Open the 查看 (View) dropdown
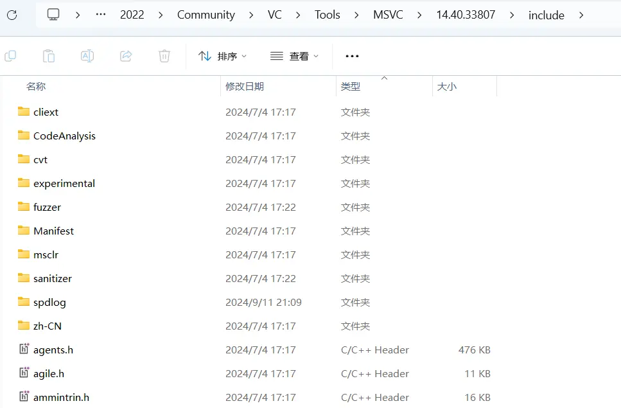This screenshot has width=621, height=408. pos(295,56)
